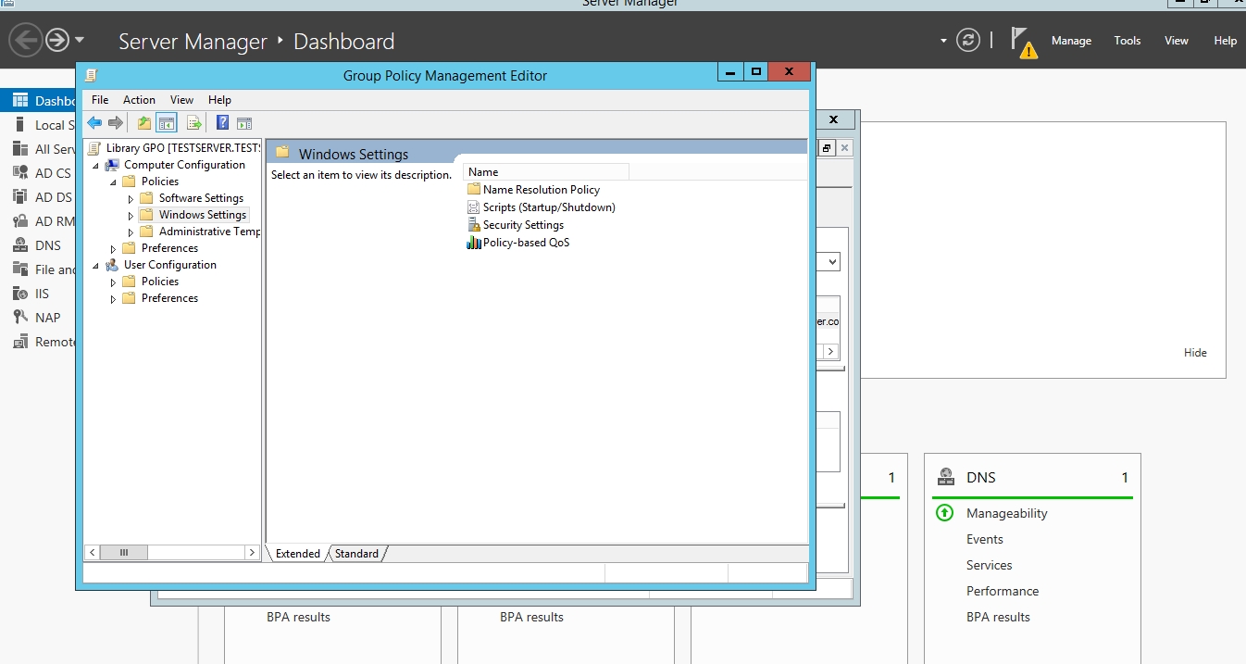The width and height of the screenshot is (1246, 664).
Task: Click the Up One Level folder icon
Action: [x=143, y=123]
